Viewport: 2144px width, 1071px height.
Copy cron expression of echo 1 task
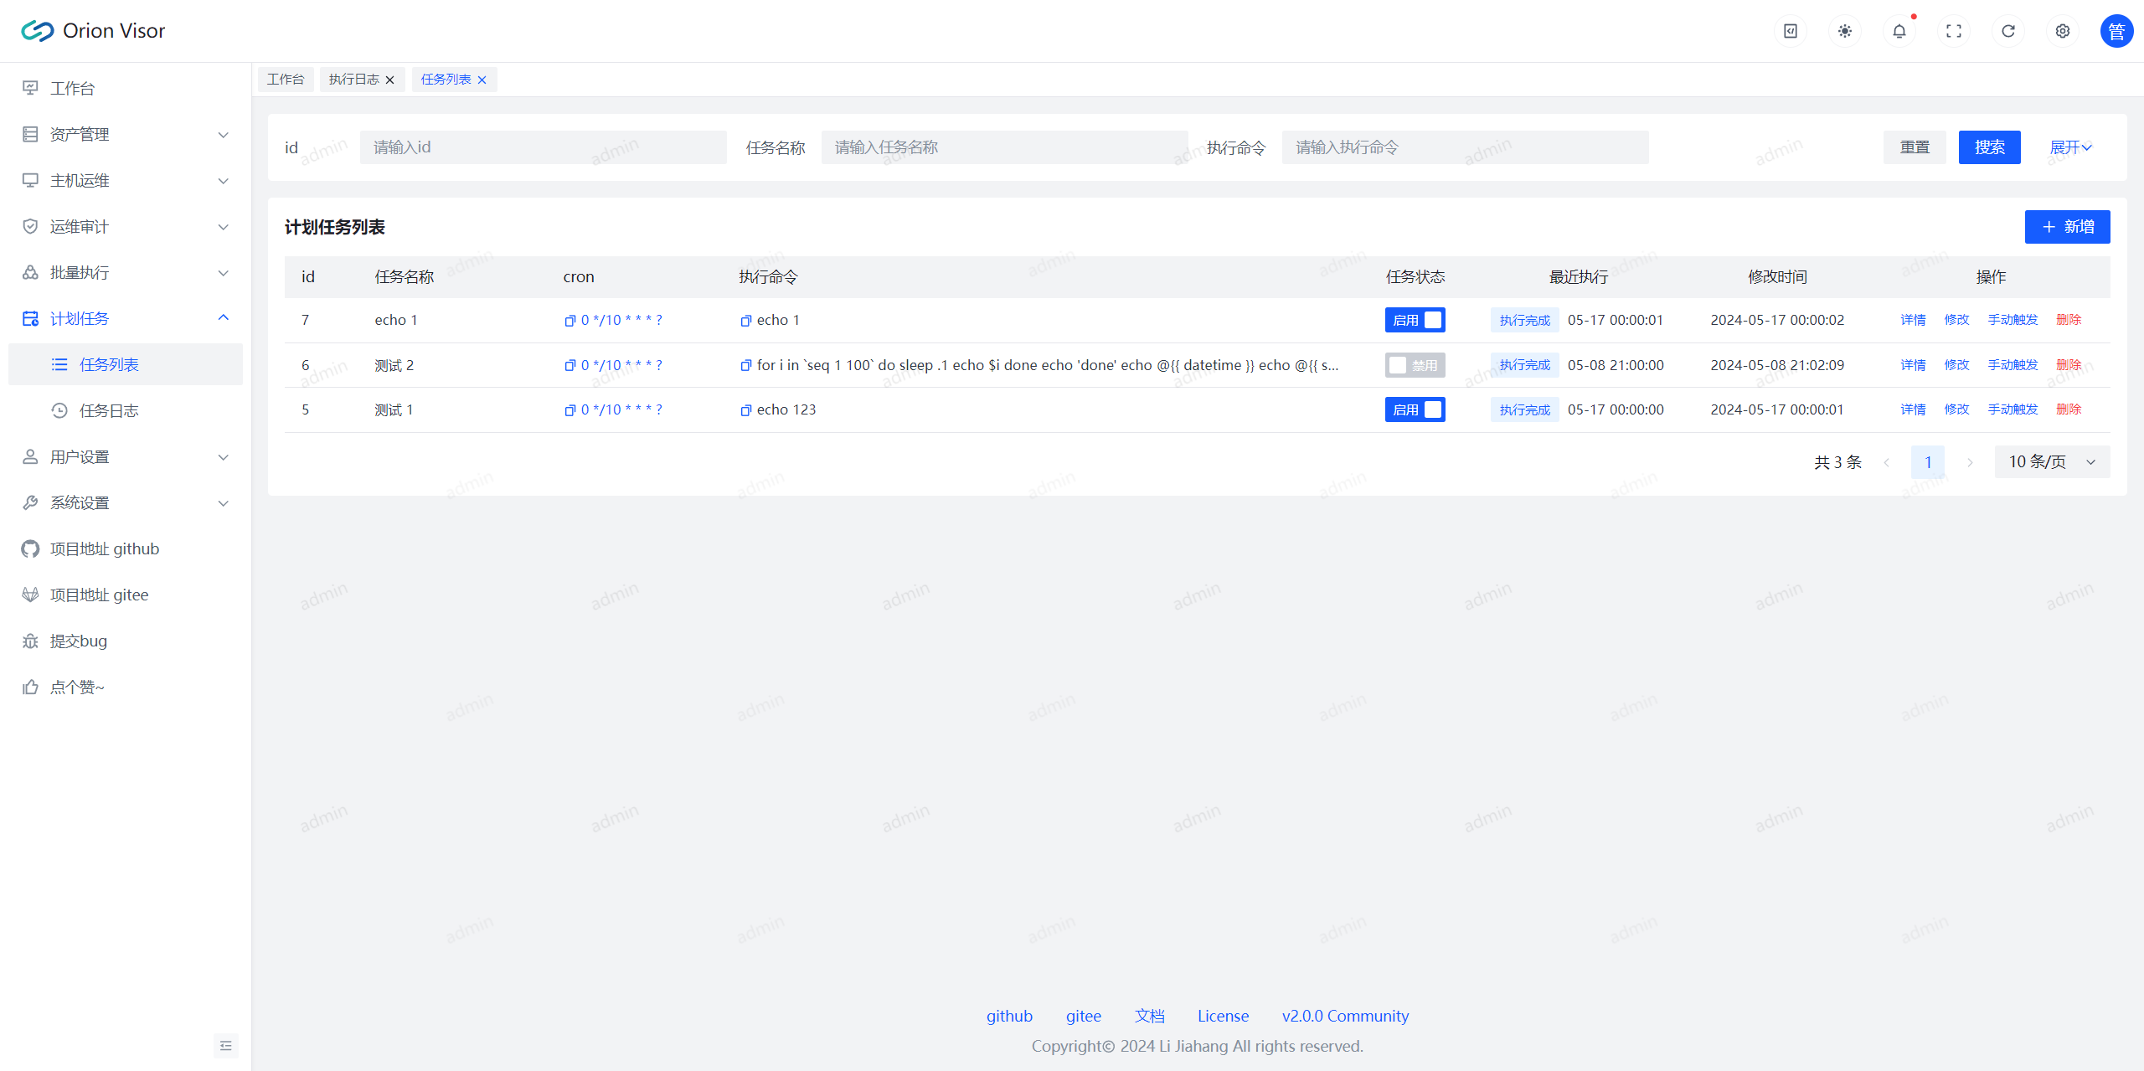(x=569, y=321)
